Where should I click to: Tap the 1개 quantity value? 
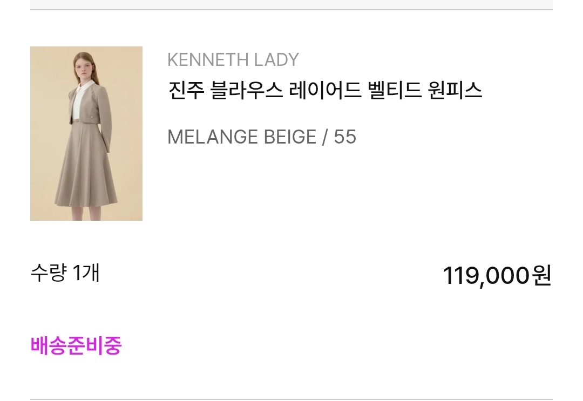click(x=86, y=273)
